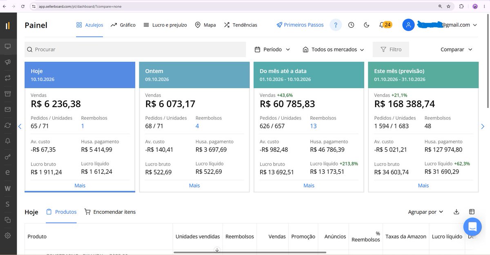This screenshot has width=490, height=255.
Task: Click the Anúncios column header
Action: click(x=335, y=237)
